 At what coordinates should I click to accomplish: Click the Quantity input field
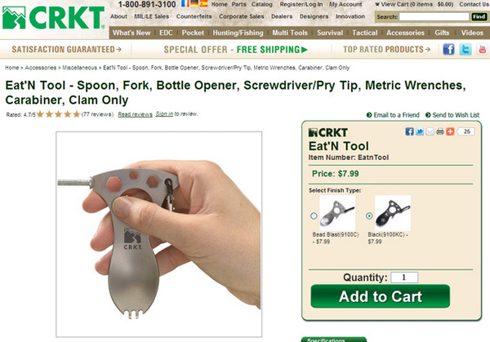(404, 278)
